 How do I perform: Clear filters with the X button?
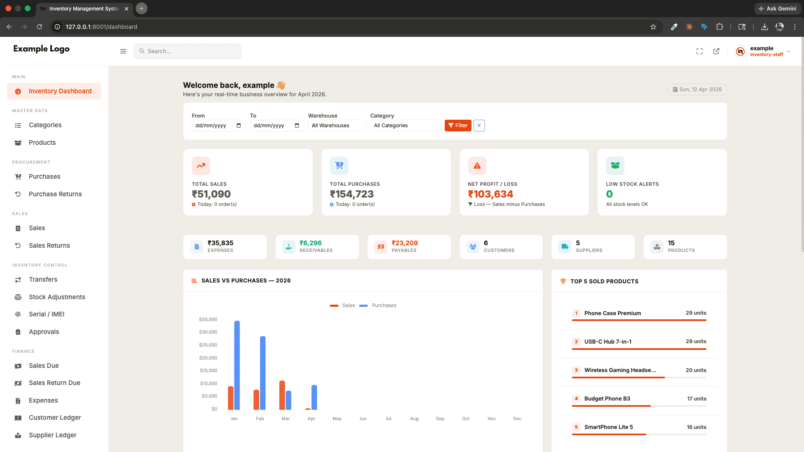[479, 126]
